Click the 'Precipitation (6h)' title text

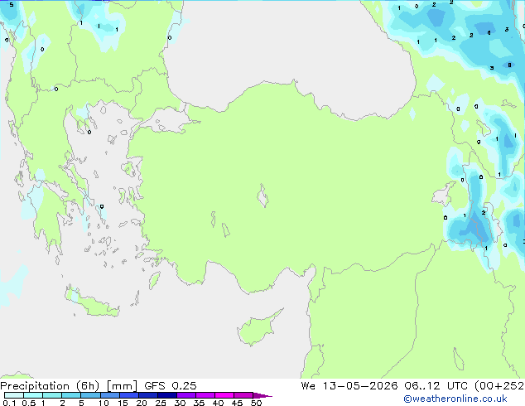(x=50, y=386)
